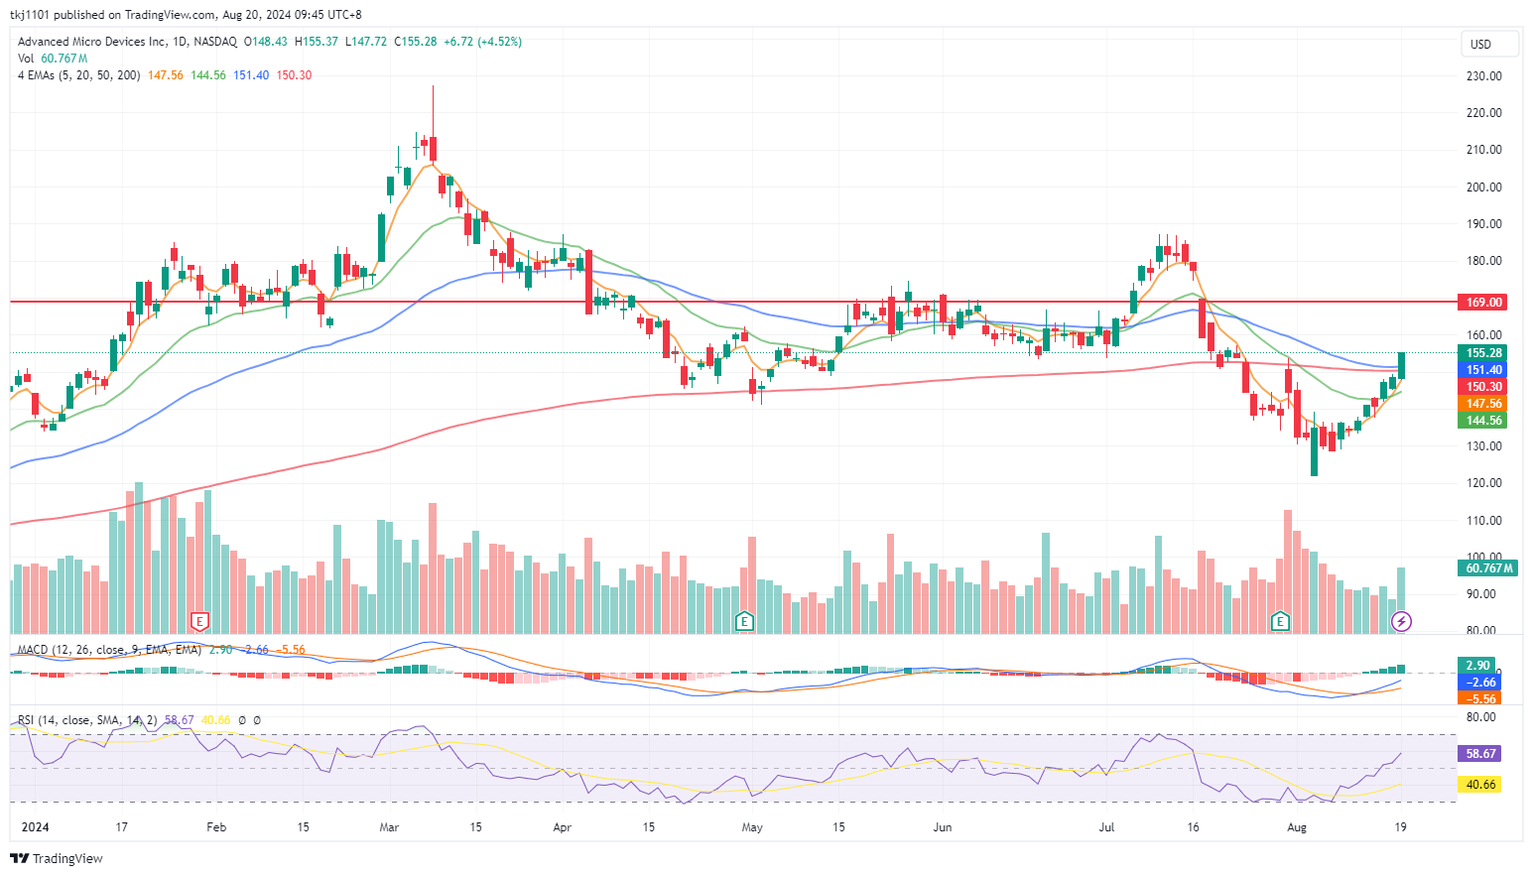Click the orange −5.56 MACD axis label
1533x876 pixels.
tap(1477, 698)
